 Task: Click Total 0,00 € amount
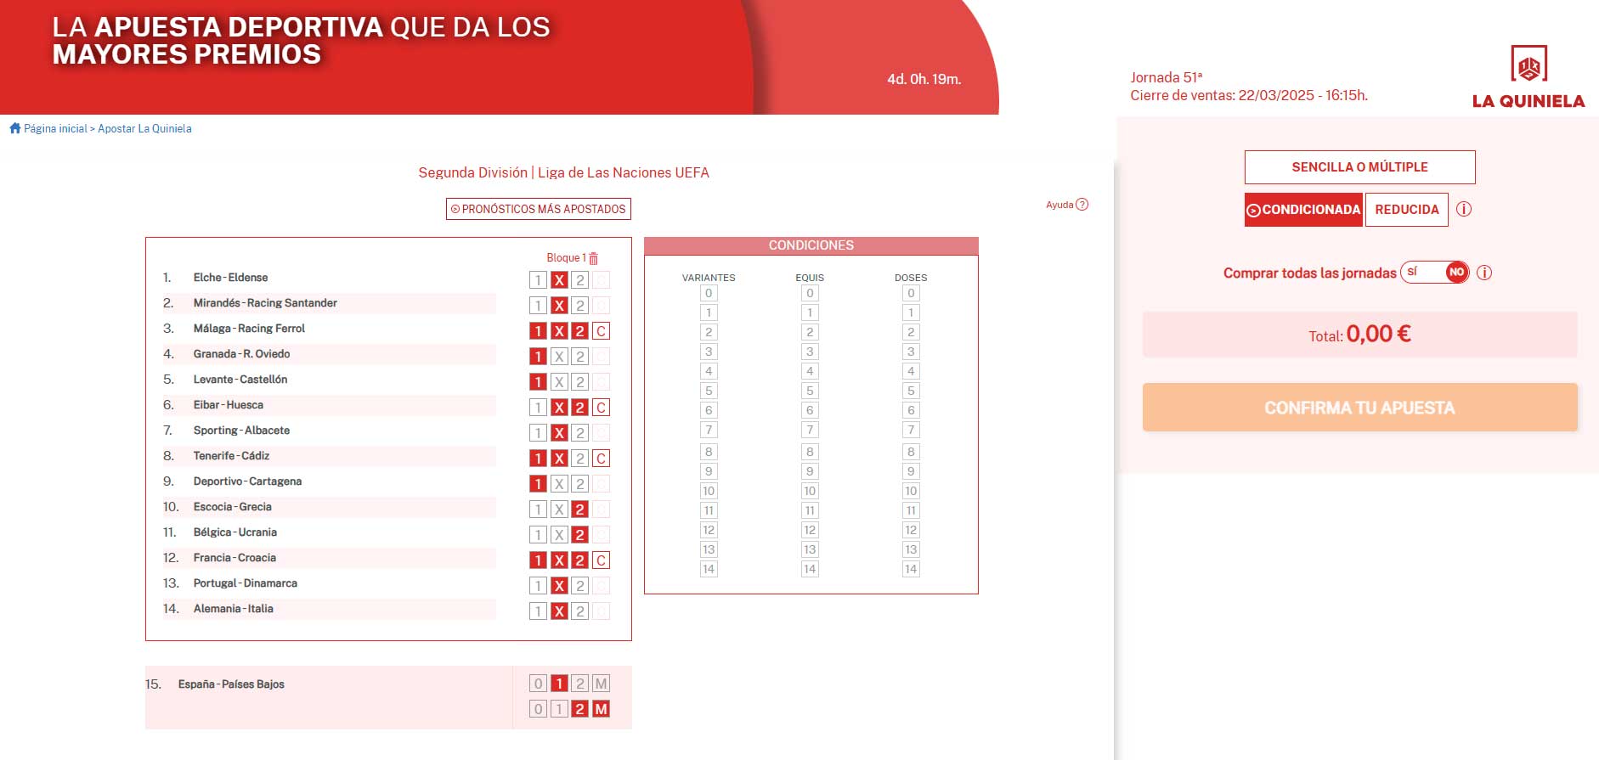(1359, 334)
